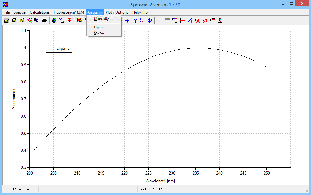The image size is (311, 195).
Task: Choose Open... in the GaussFit menu
Action: [x=104, y=27]
